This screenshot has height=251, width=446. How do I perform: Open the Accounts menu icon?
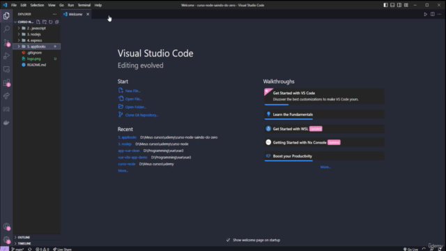click(x=6, y=227)
